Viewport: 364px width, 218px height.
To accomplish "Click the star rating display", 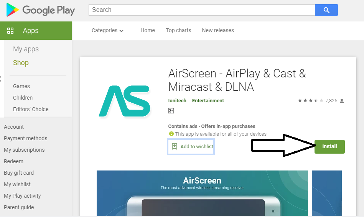I will tap(310, 101).
